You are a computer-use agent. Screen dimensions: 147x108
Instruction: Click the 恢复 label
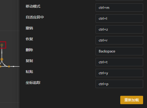click(29, 39)
